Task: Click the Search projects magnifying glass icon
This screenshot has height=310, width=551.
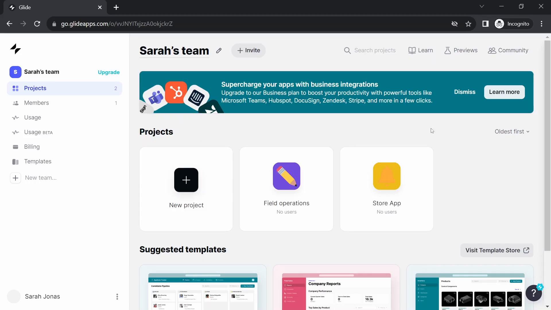Action: pyautogui.click(x=348, y=50)
